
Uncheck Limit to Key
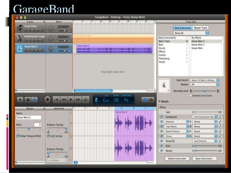48,136
